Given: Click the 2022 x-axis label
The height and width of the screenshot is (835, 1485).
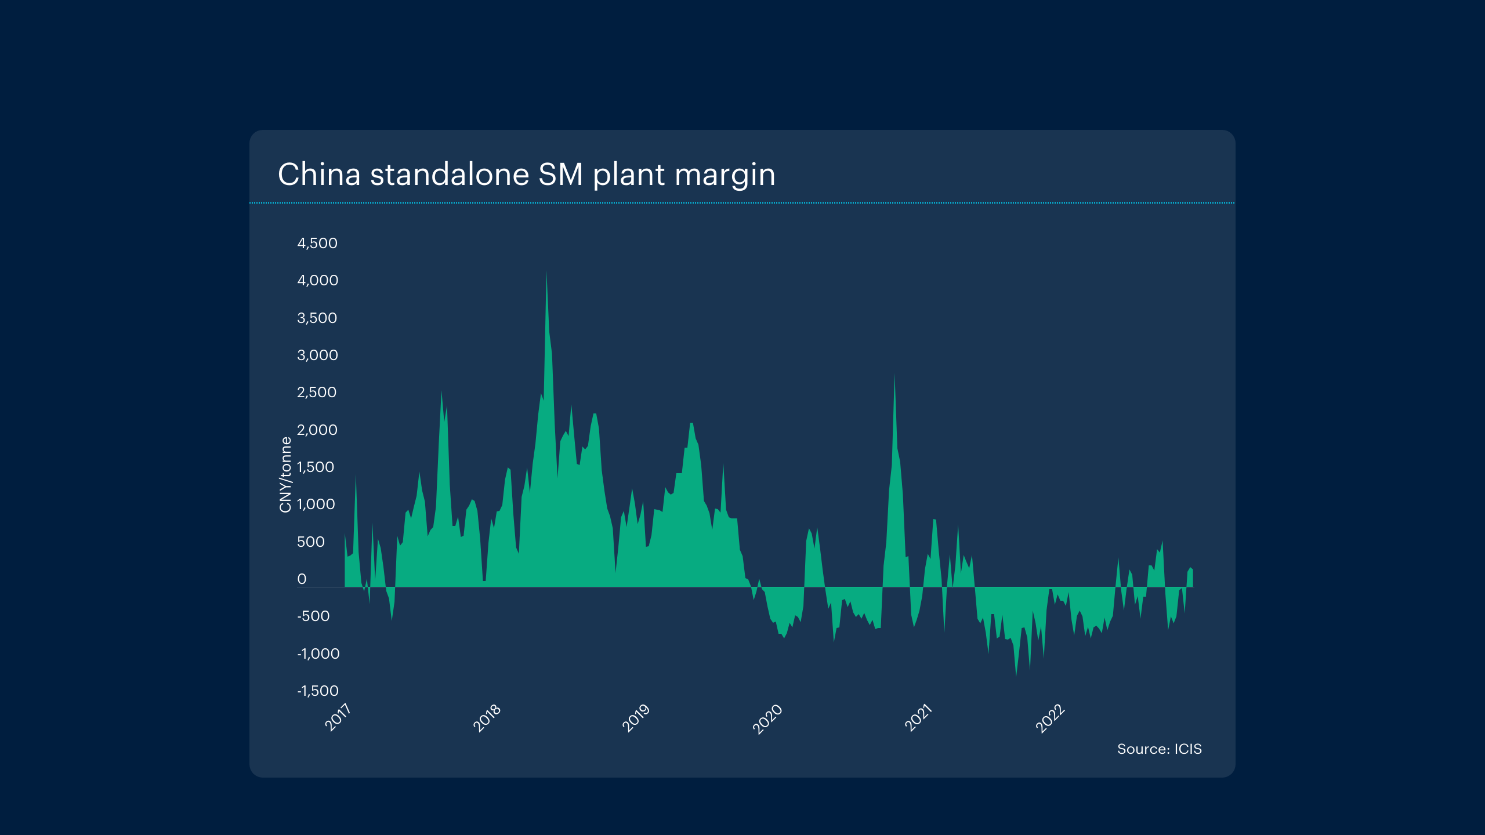Looking at the screenshot, I should [1051, 719].
